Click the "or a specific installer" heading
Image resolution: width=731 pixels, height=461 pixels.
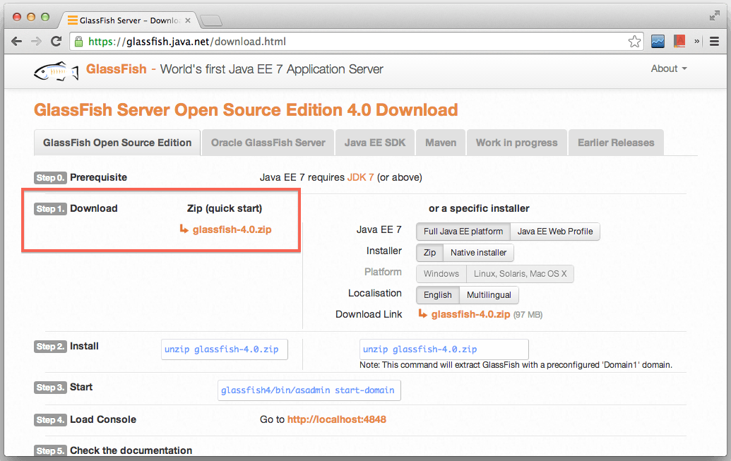(x=479, y=208)
